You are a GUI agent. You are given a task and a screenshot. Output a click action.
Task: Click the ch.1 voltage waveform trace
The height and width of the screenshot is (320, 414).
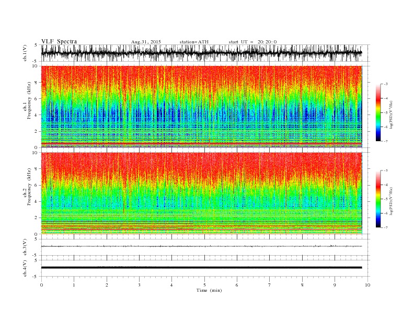point(201,53)
